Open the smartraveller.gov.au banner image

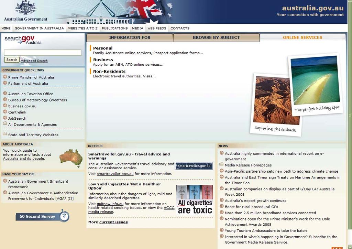click(194, 166)
